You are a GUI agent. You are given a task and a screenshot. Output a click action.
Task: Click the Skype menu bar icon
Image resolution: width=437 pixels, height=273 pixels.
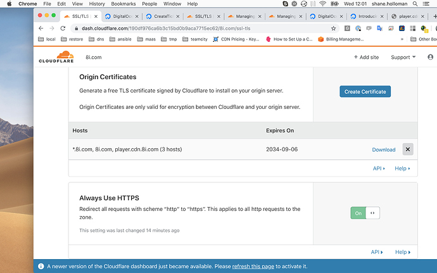pos(285,4)
